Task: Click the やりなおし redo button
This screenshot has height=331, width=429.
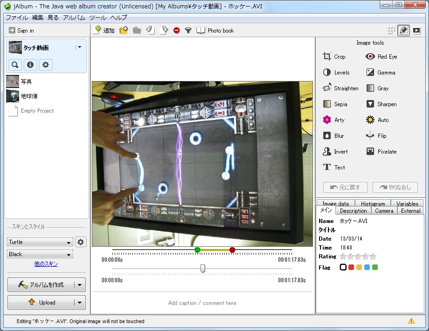Action: [395, 188]
